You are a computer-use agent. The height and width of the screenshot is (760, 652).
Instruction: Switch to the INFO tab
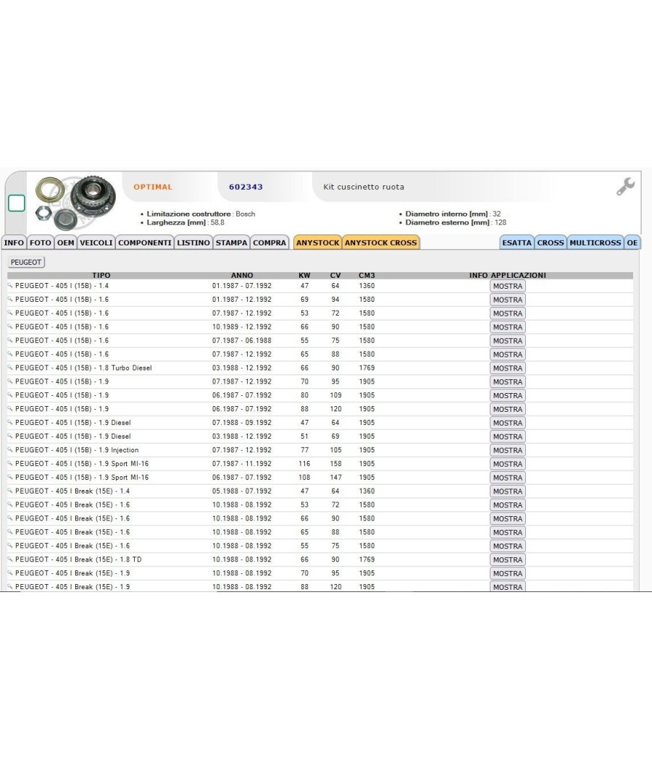[x=14, y=242]
